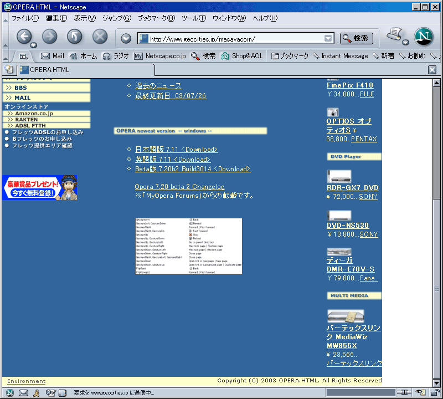Click the new tab icon left of tabs
Viewport: 443px width, 399px height.
tap(9, 69)
